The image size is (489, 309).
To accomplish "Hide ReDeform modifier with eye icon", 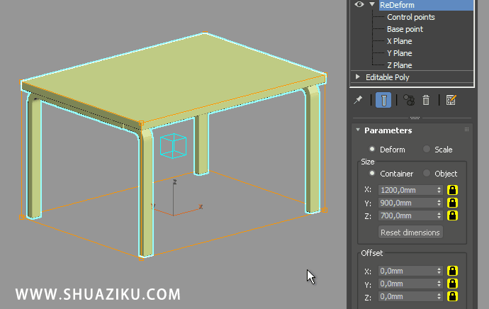I will coord(359,4).
